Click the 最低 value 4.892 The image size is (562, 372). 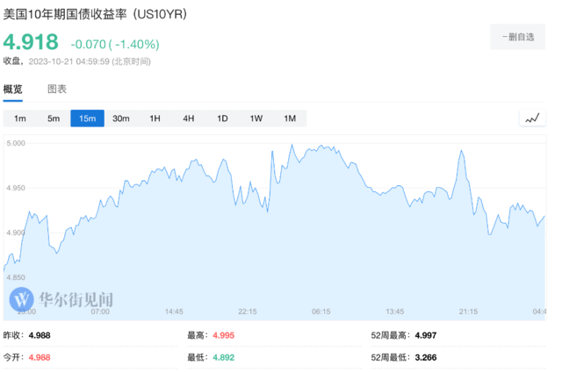[x=224, y=357]
